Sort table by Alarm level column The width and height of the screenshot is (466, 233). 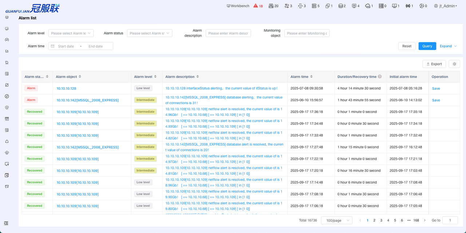pyautogui.click(x=155, y=77)
